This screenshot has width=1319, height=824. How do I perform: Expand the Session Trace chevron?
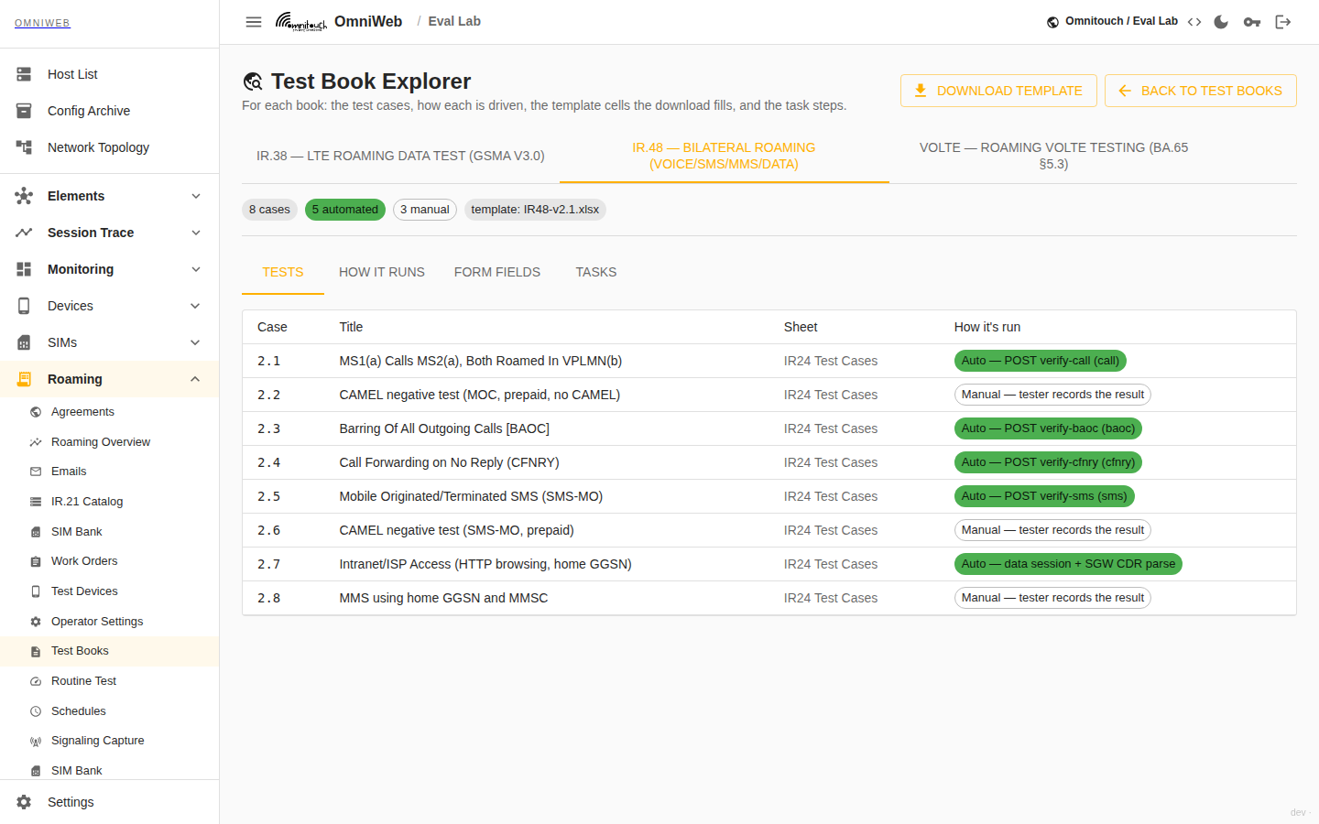195,233
